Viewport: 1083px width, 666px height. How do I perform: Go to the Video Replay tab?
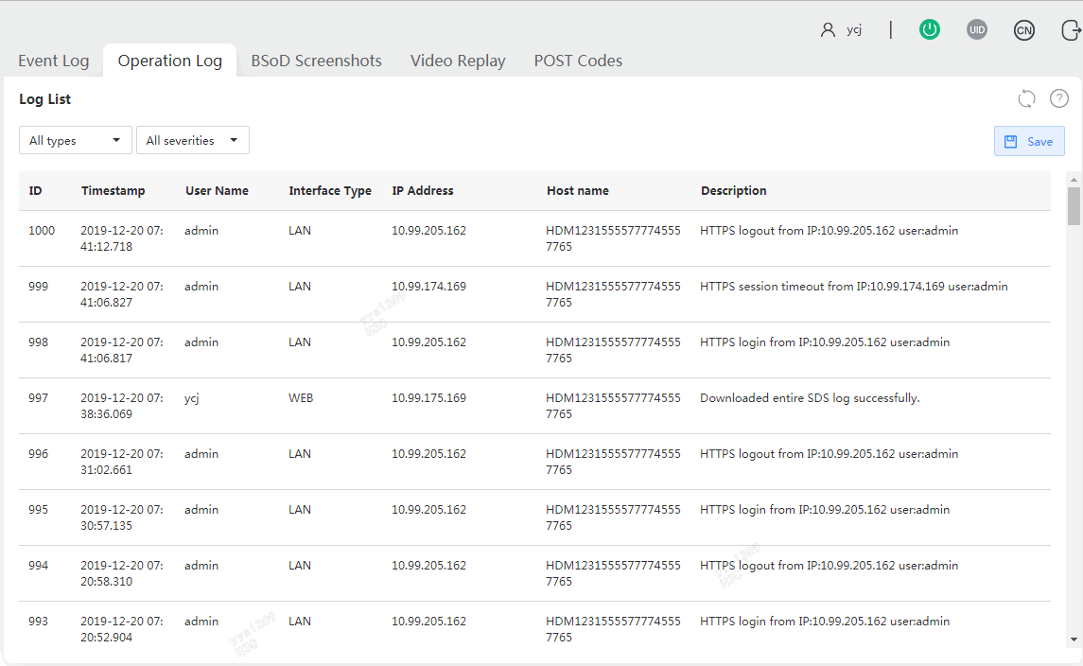(458, 61)
